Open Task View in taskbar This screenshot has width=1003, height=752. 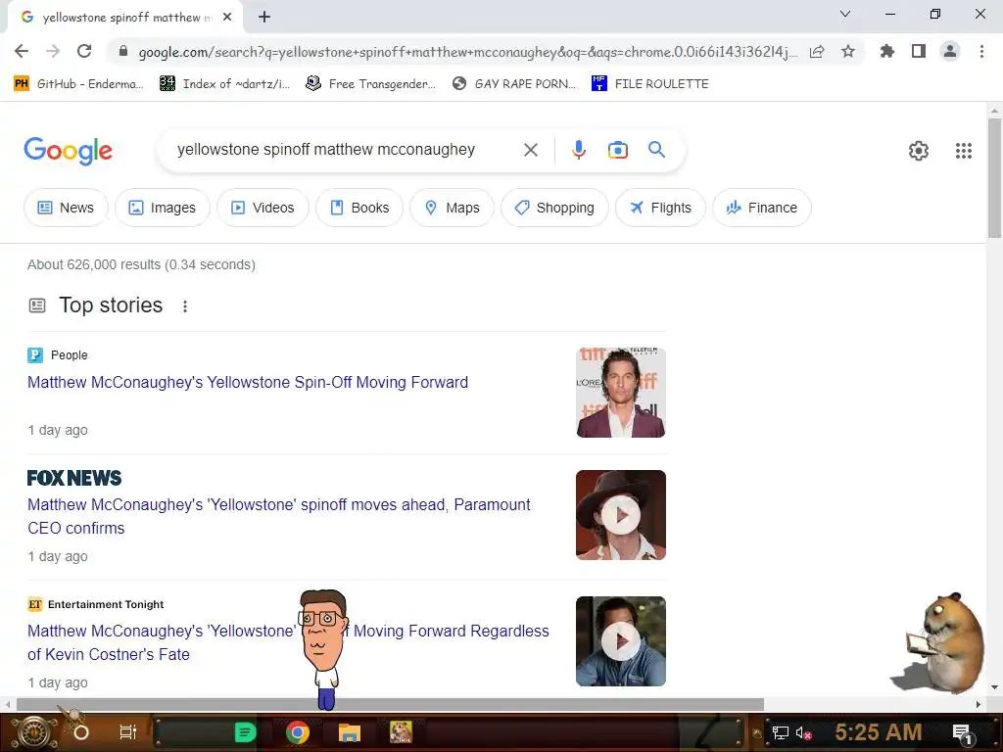click(128, 732)
